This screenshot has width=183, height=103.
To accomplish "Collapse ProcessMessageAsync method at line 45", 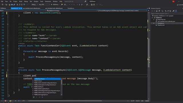I will [8, 70].
